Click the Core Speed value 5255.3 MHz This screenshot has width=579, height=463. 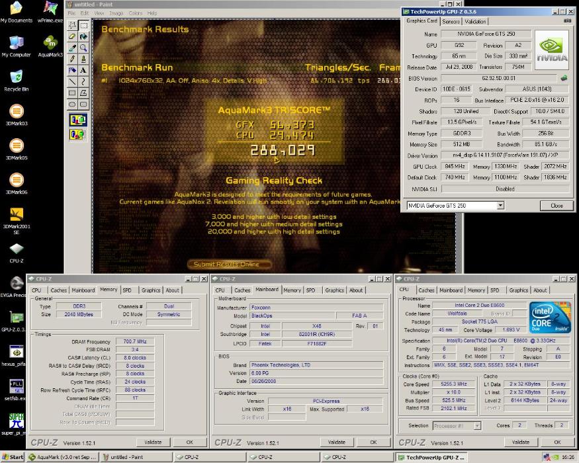click(454, 384)
